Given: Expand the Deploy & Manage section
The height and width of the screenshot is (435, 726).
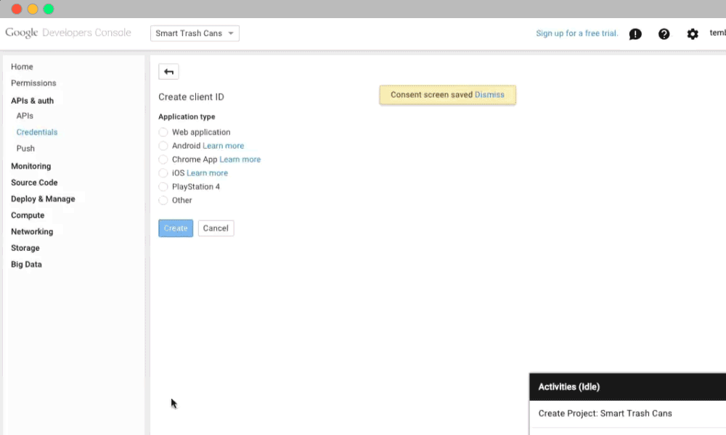Looking at the screenshot, I should point(43,199).
